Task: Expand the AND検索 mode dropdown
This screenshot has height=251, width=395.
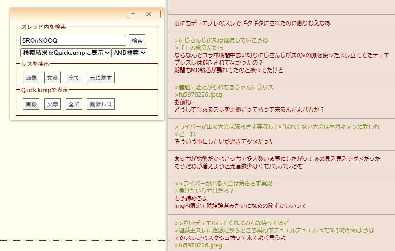Action: 129,53
